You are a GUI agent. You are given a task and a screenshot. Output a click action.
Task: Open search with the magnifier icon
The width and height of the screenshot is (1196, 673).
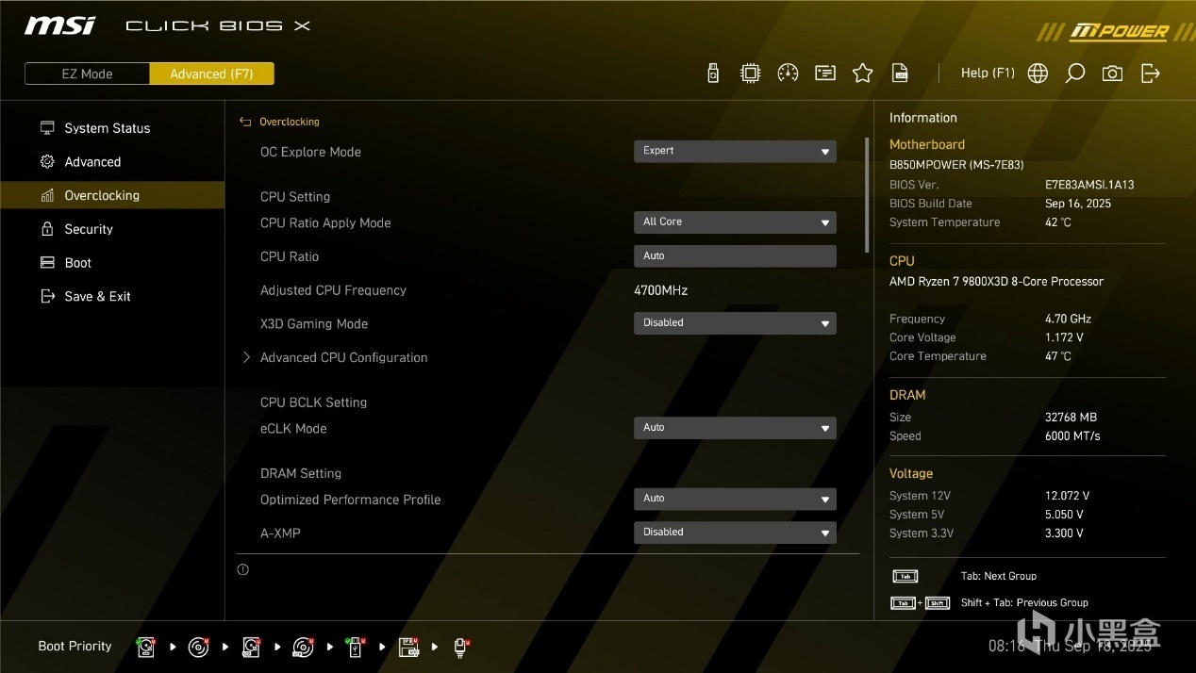(x=1075, y=74)
